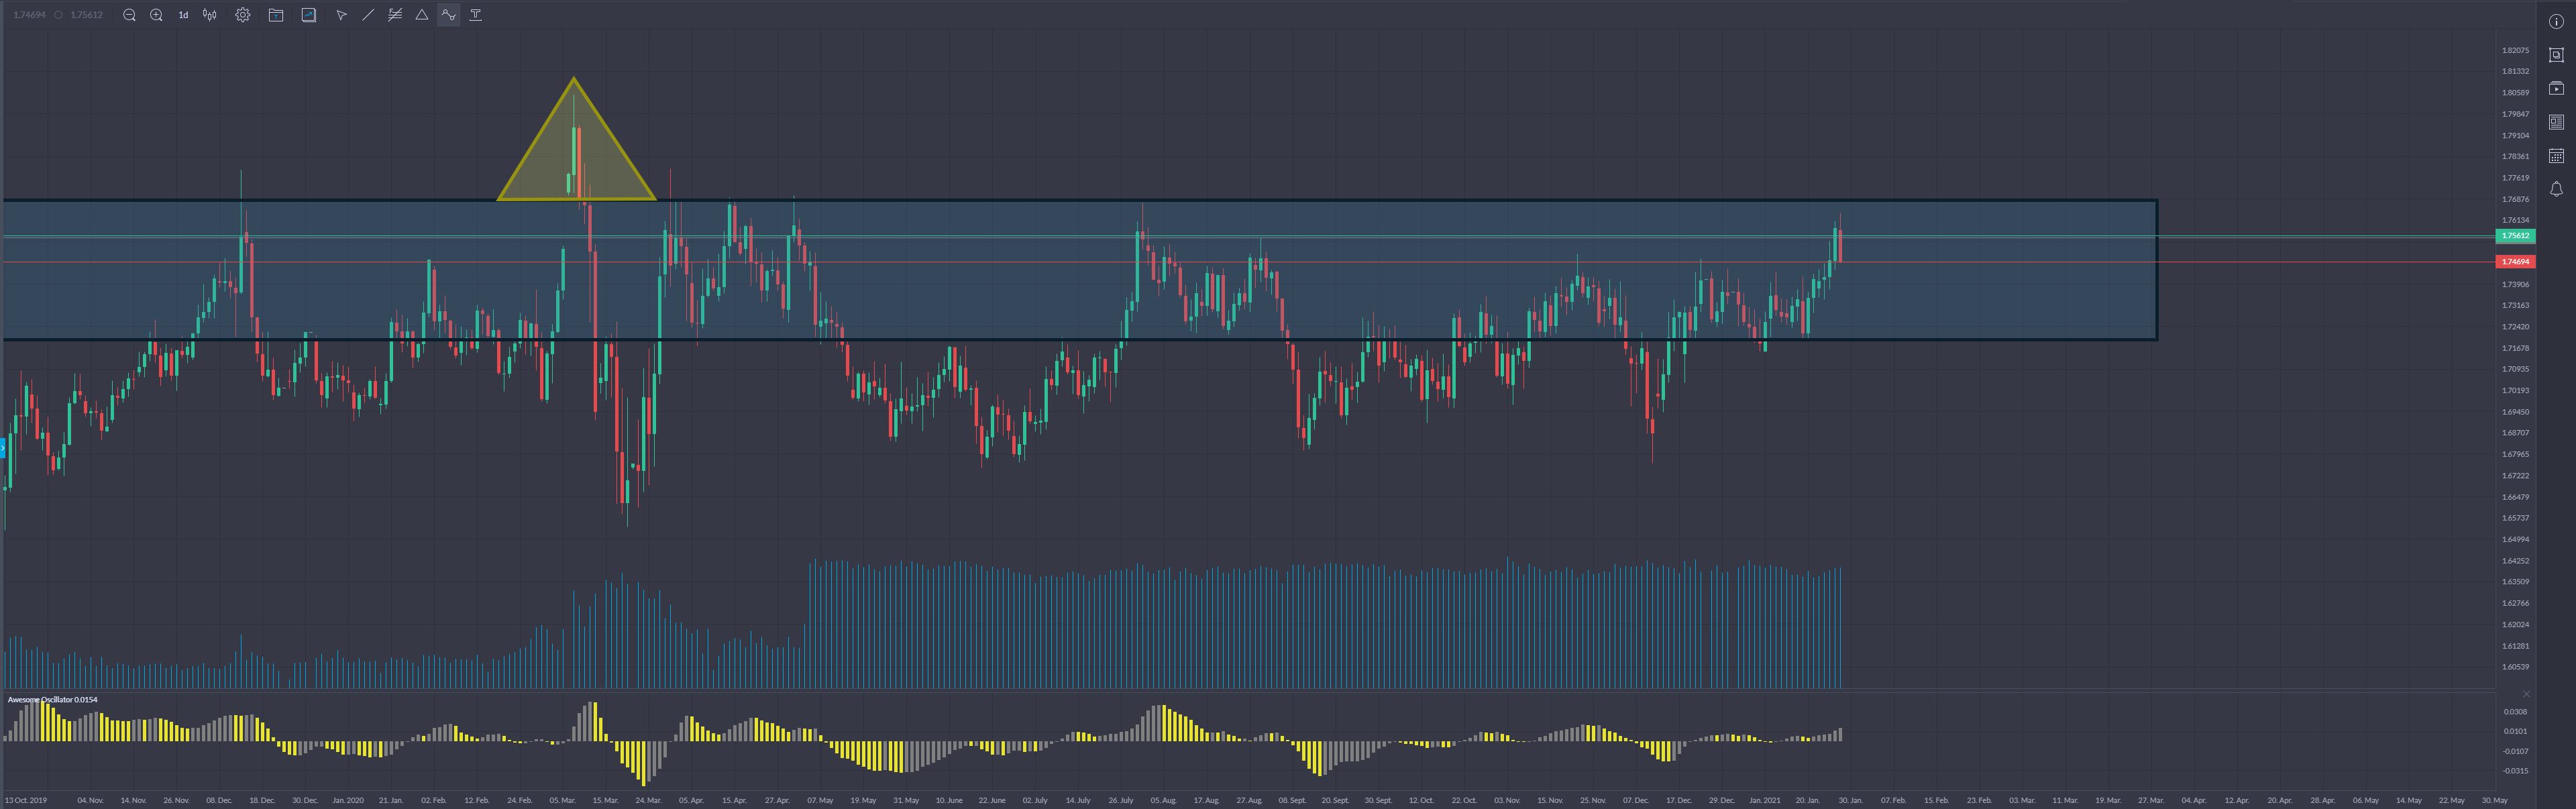The width and height of the screenshot is (2576, 809).
Task: Open chart settings gear
Action: (243, 15)
